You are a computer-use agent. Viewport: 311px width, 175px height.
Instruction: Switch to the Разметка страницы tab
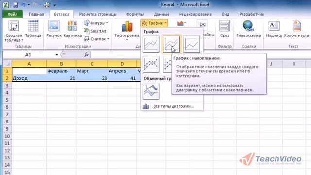click(x=98, y=14)
